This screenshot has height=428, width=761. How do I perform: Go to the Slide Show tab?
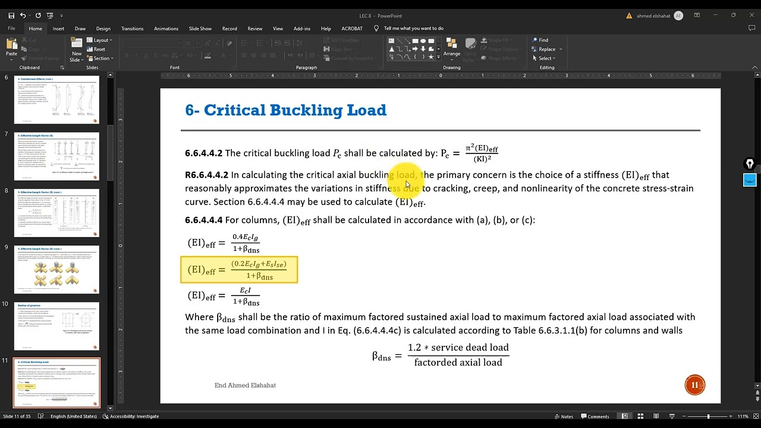coord(200,29)
